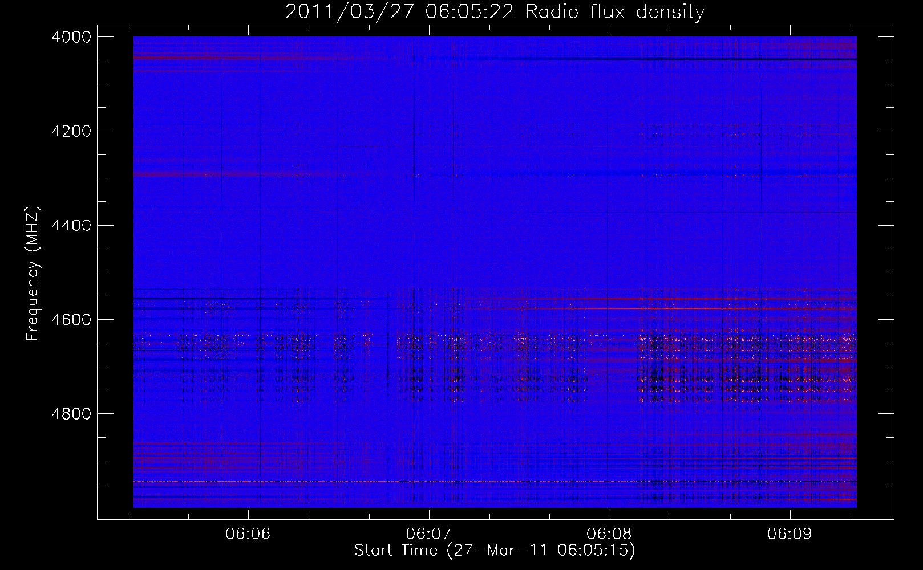The width and height of the screenshot is (923, 570).
Task: Select the 4600 frequency axis label
Action: pyautogui.click(x=71, y=319)
